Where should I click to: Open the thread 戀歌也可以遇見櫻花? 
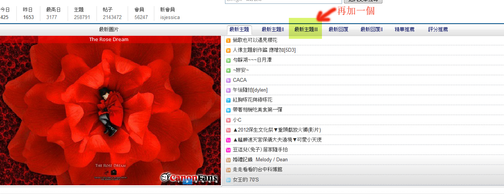tap(255, 40)
